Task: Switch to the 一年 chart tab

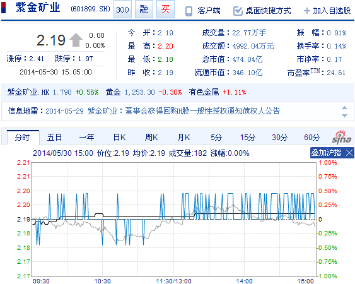Action: point(87,138)
